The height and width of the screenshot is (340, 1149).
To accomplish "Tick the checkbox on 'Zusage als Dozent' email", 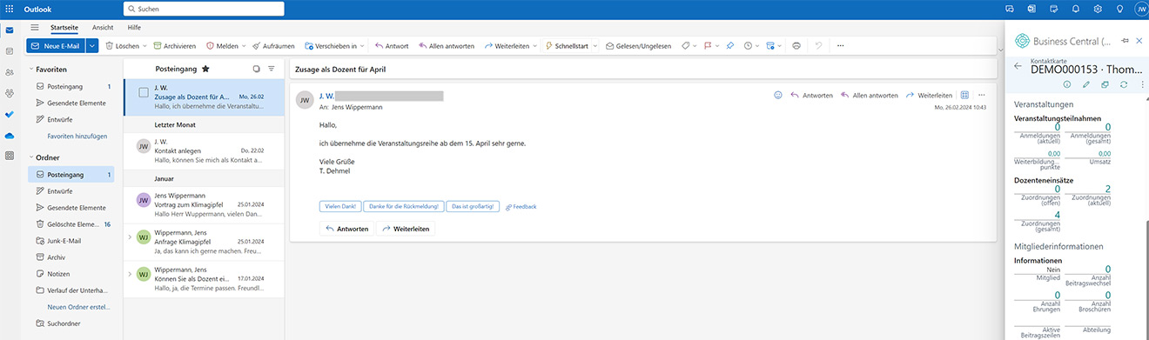I will click(x=144, y=92).
